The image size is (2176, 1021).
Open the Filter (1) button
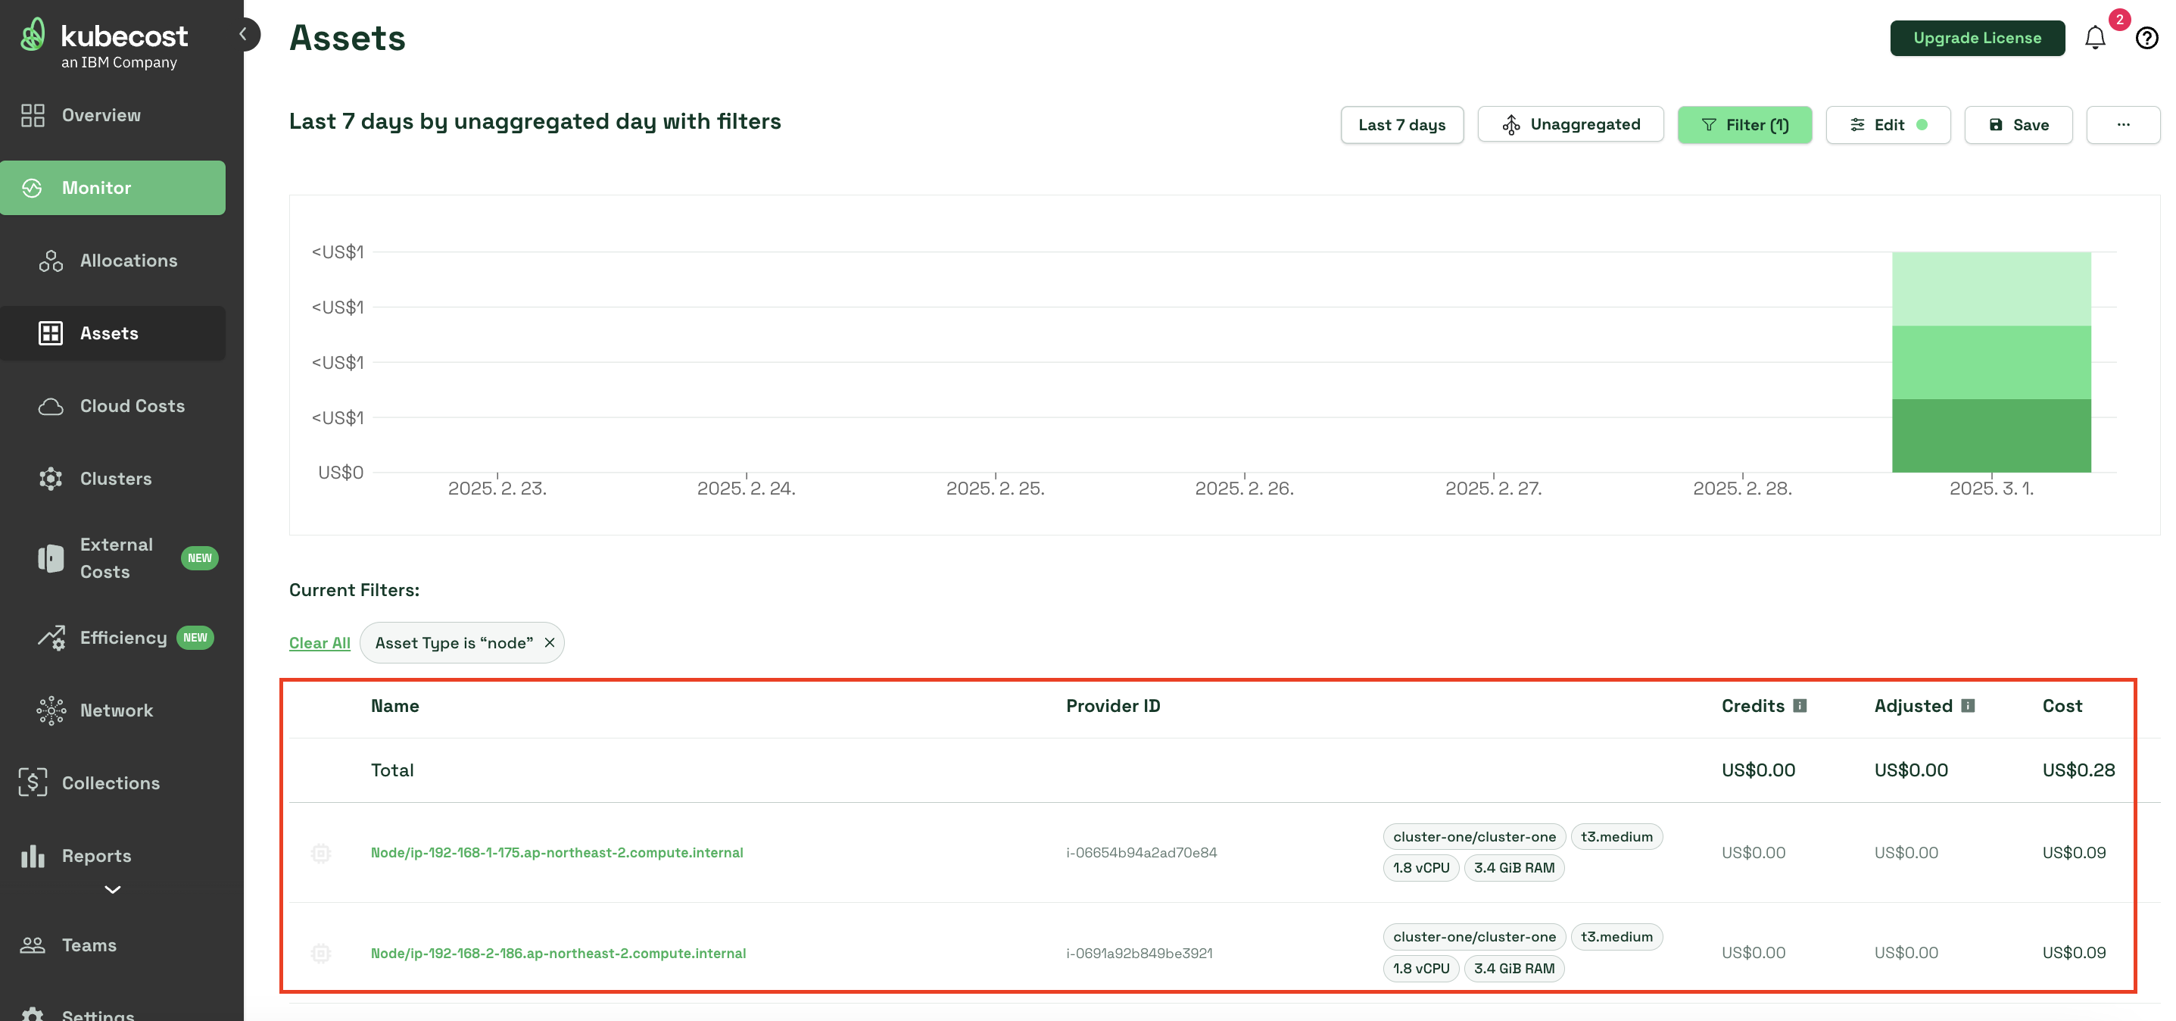tap(1744, 125)
